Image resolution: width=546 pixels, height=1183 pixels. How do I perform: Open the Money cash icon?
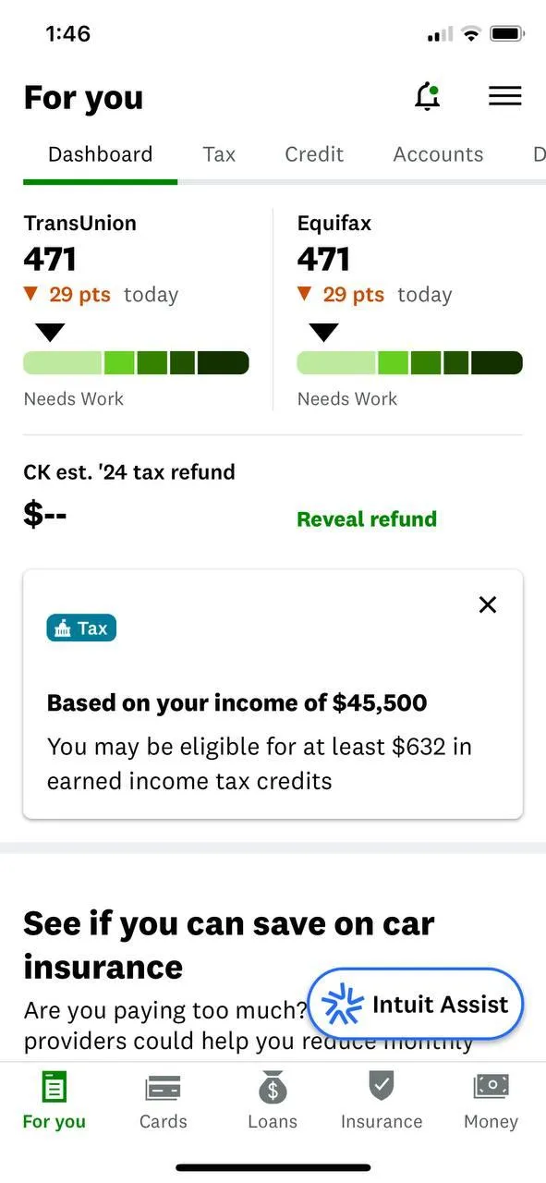(x=491, y=1086)
